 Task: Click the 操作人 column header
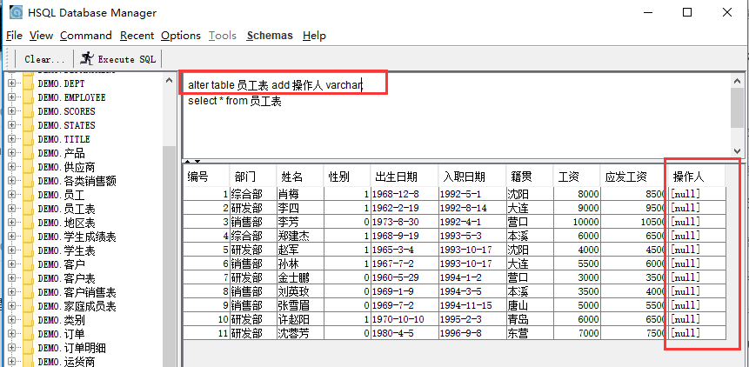(x=696, y=177)
